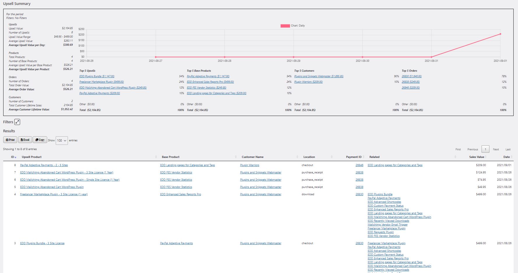Screen dimensions: 518x273
Task: Expand the Filters section icon
Action: pos(17,122)
